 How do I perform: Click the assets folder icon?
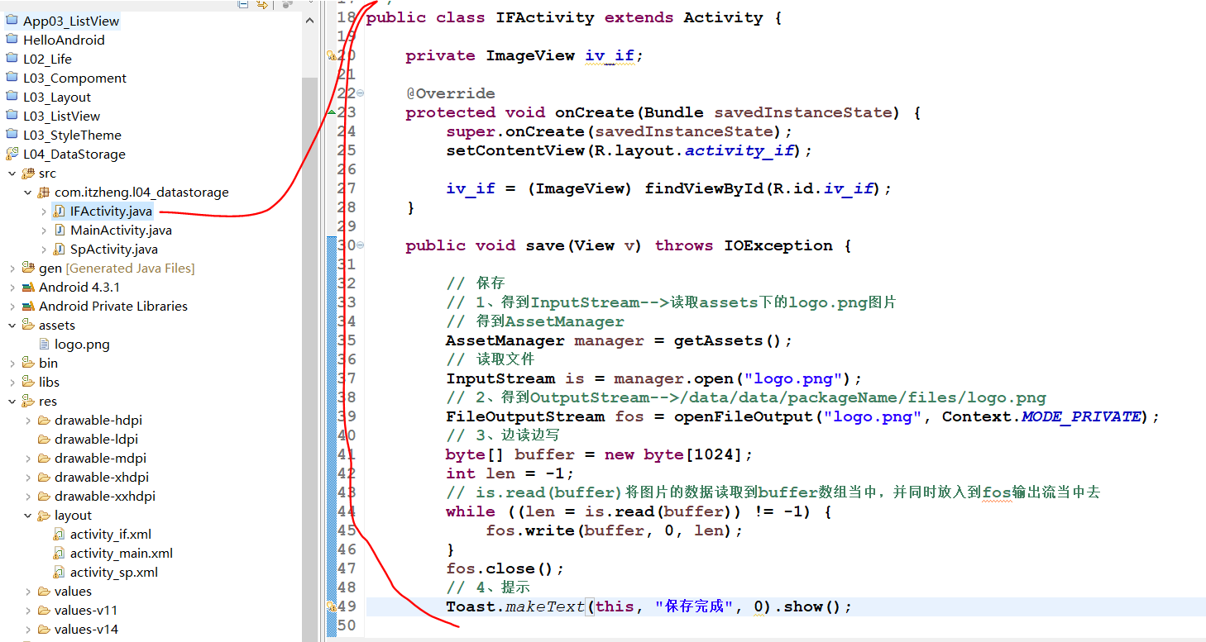click(28, 325)
